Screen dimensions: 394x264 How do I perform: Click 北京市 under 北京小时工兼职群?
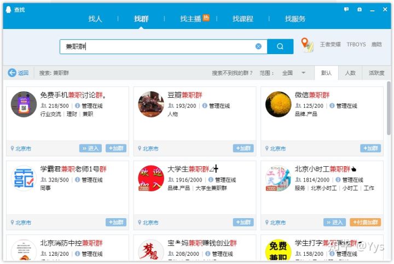(x=277, y=222)
